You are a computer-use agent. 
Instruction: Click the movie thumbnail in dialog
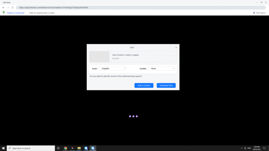pyautogui.click(x=99, y=57)
